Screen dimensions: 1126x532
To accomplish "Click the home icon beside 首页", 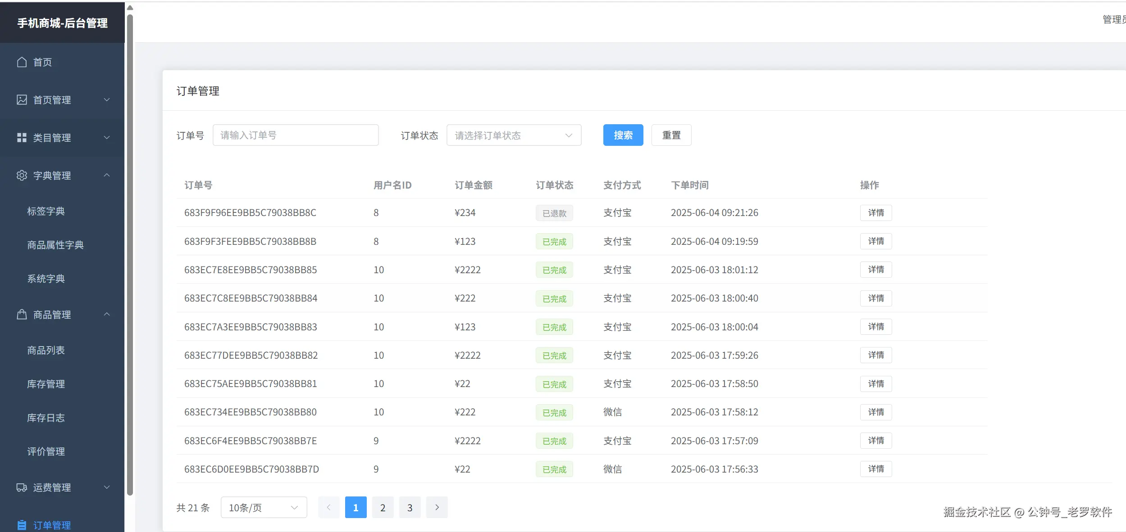I will pyautogui.click(x=22, y=62).
